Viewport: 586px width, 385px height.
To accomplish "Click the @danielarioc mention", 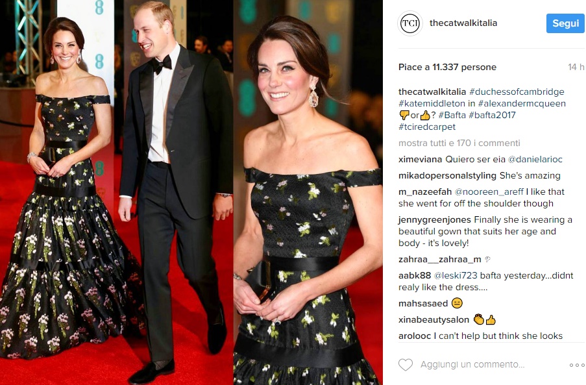I will (535, 160).
